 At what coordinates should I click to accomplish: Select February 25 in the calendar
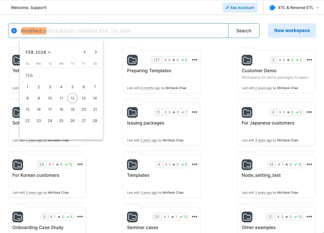(x=61, y=121)
